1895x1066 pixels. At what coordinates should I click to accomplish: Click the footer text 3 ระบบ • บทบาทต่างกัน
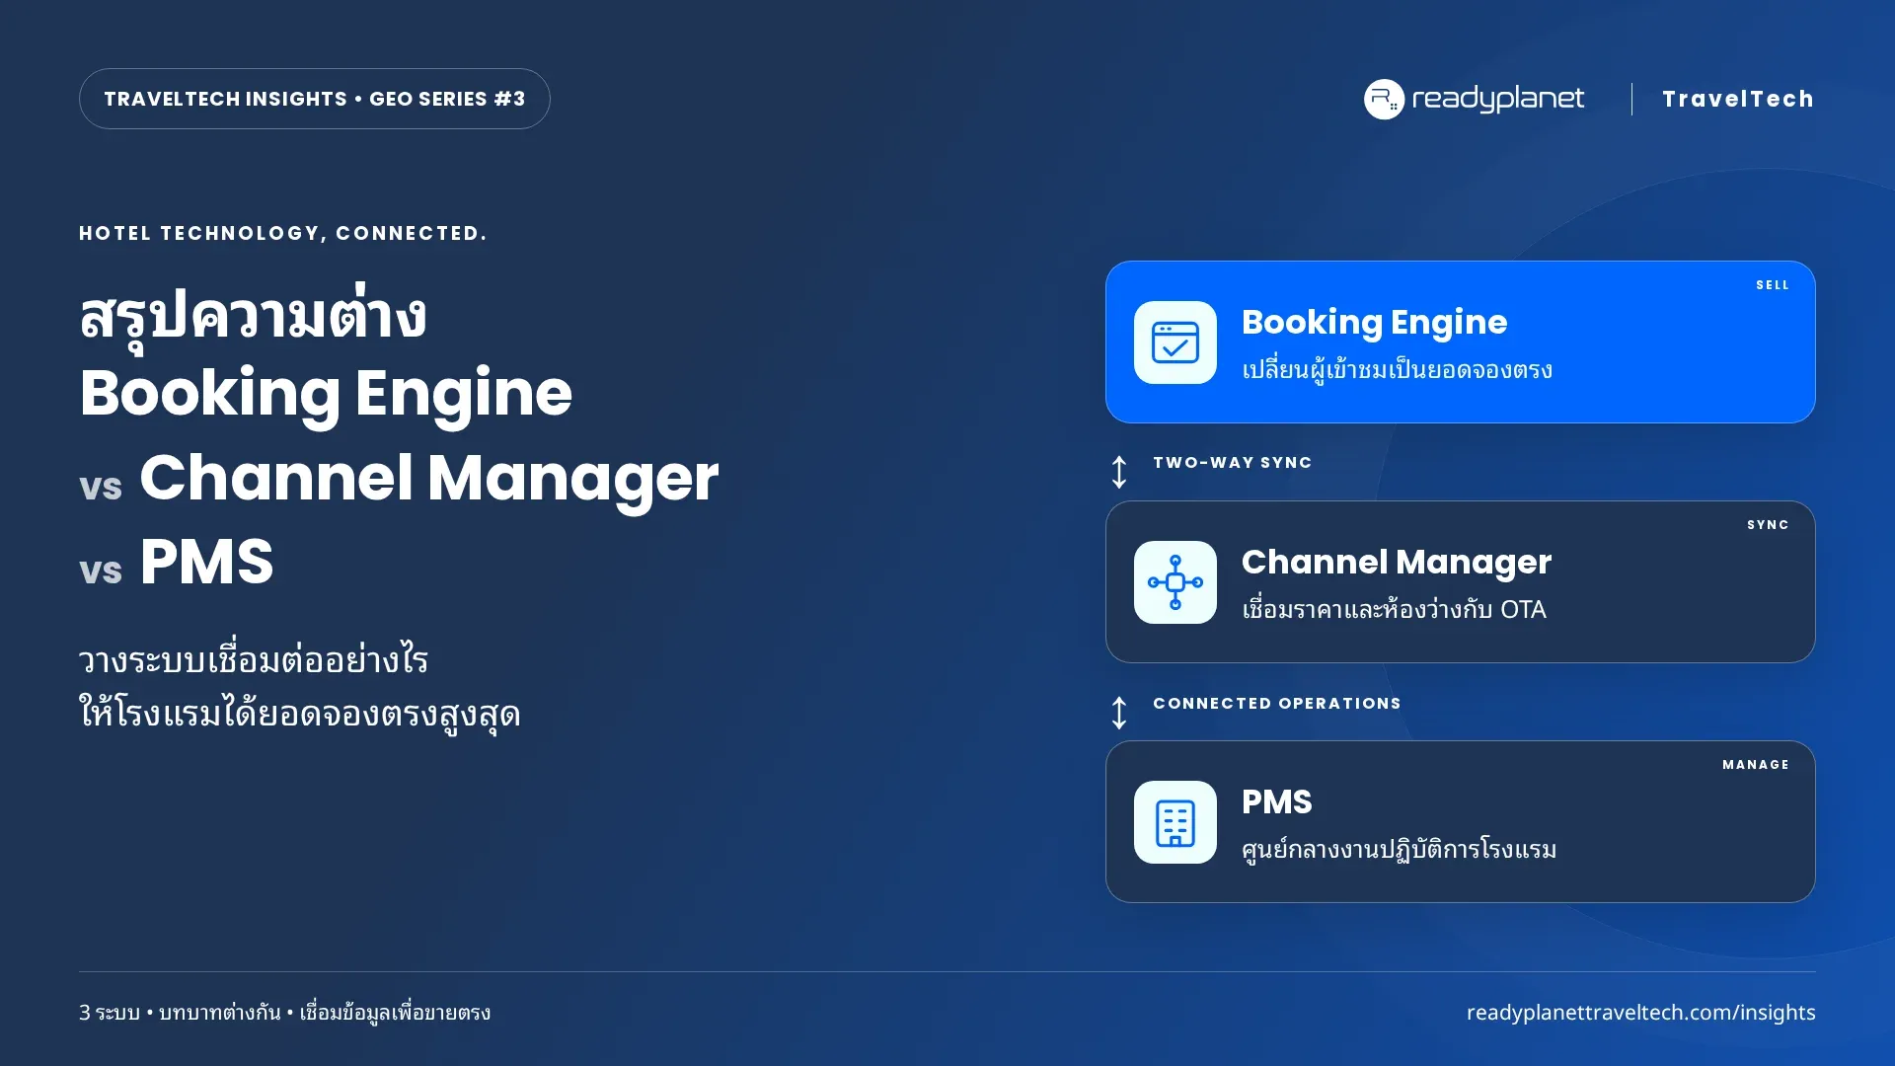tap(180, 1013)
